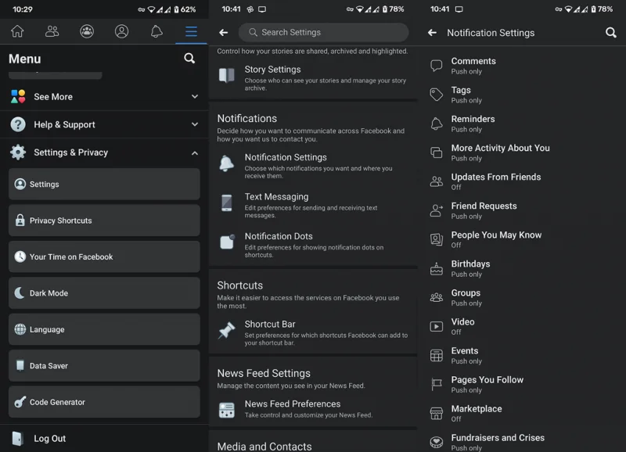Open Reminders notification settings
The width and height of the screenshot is (626, 452).
(521, 124)
